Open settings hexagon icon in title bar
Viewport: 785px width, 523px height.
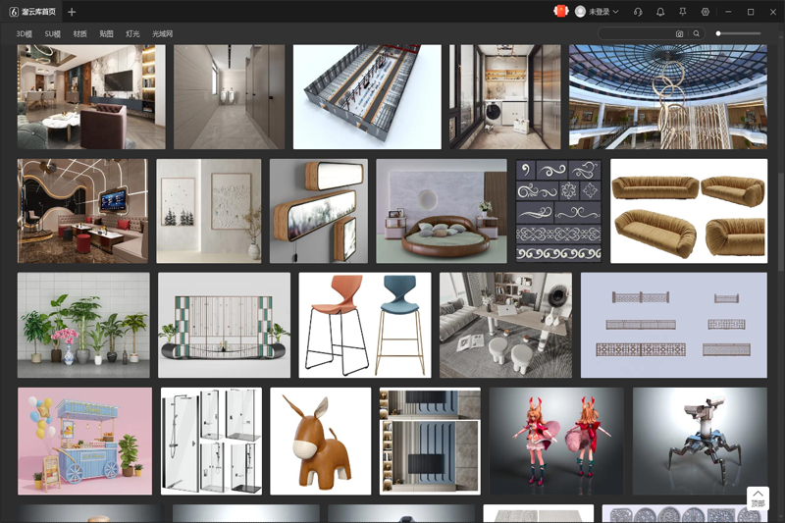tap(706, 12)
